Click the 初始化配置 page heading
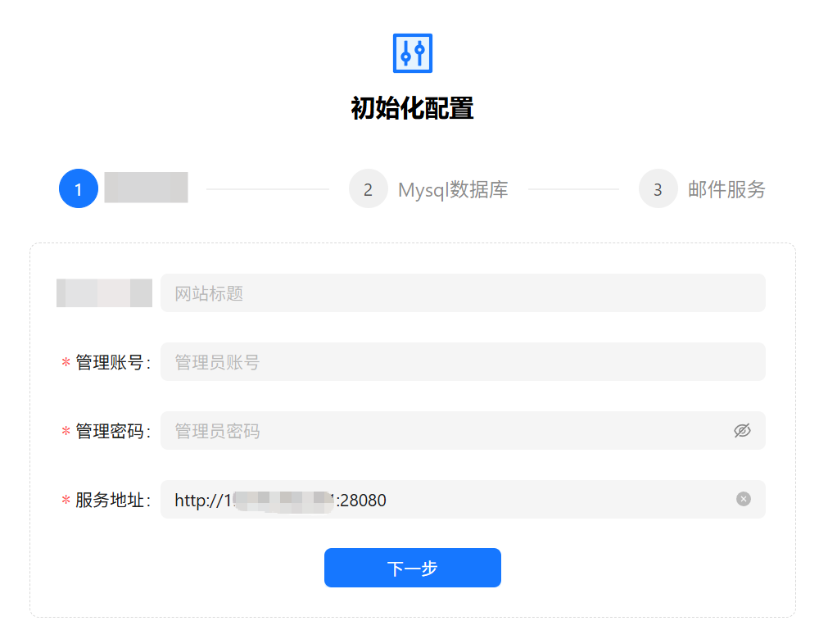The height and width of the screenshot is (639, 828). 412,108
